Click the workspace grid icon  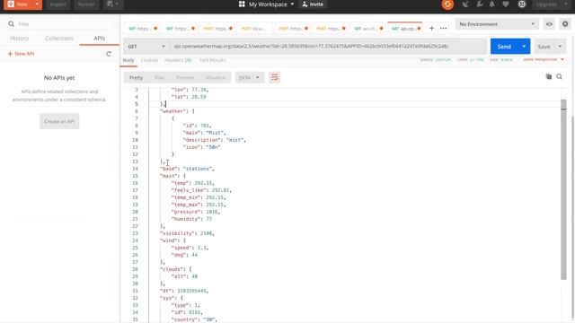242,4
